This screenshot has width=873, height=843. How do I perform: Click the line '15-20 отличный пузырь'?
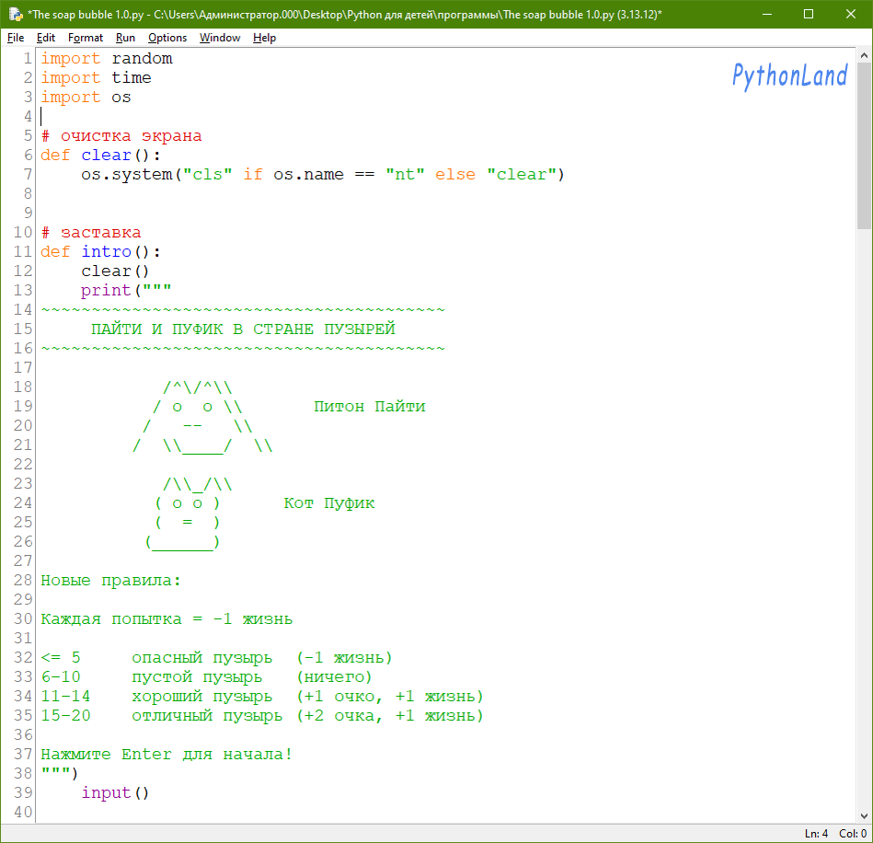point(262,715)
